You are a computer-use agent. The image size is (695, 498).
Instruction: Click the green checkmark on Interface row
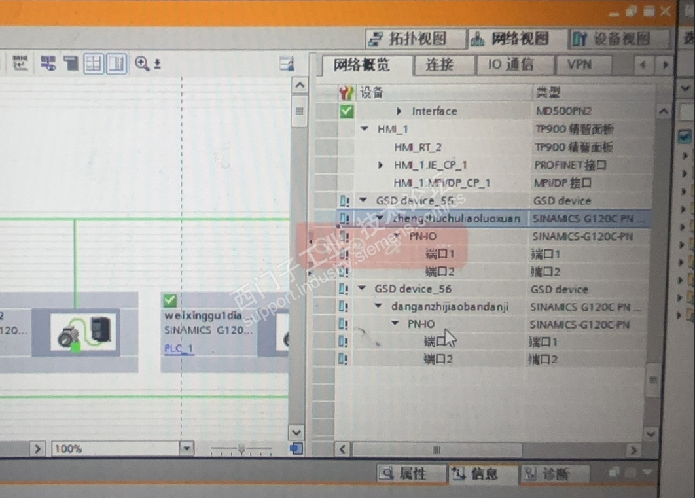(x=347, y=111)
